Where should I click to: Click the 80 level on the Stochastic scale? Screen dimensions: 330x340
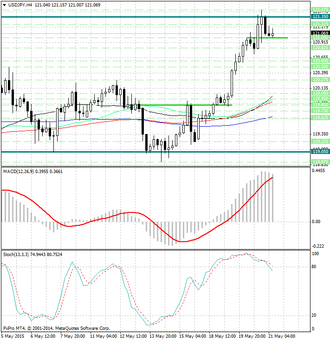pos(314,267)
